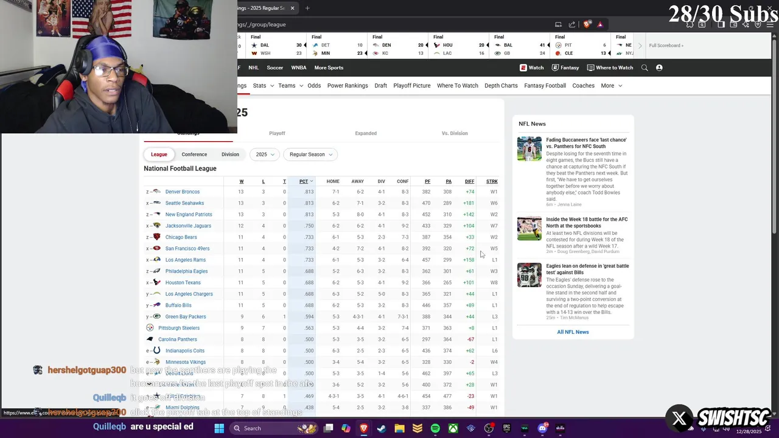Click the browser address bar URL
779x438 pixels.
(262, 24)
